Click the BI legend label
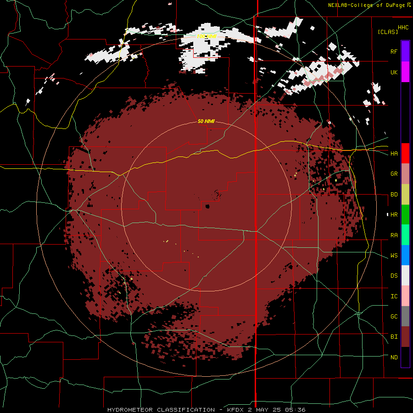The width and height of the screenshot is (413, 413). point(394,337)
